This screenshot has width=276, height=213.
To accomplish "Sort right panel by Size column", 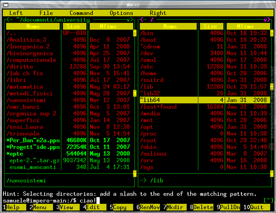I will tap(212, 26).
